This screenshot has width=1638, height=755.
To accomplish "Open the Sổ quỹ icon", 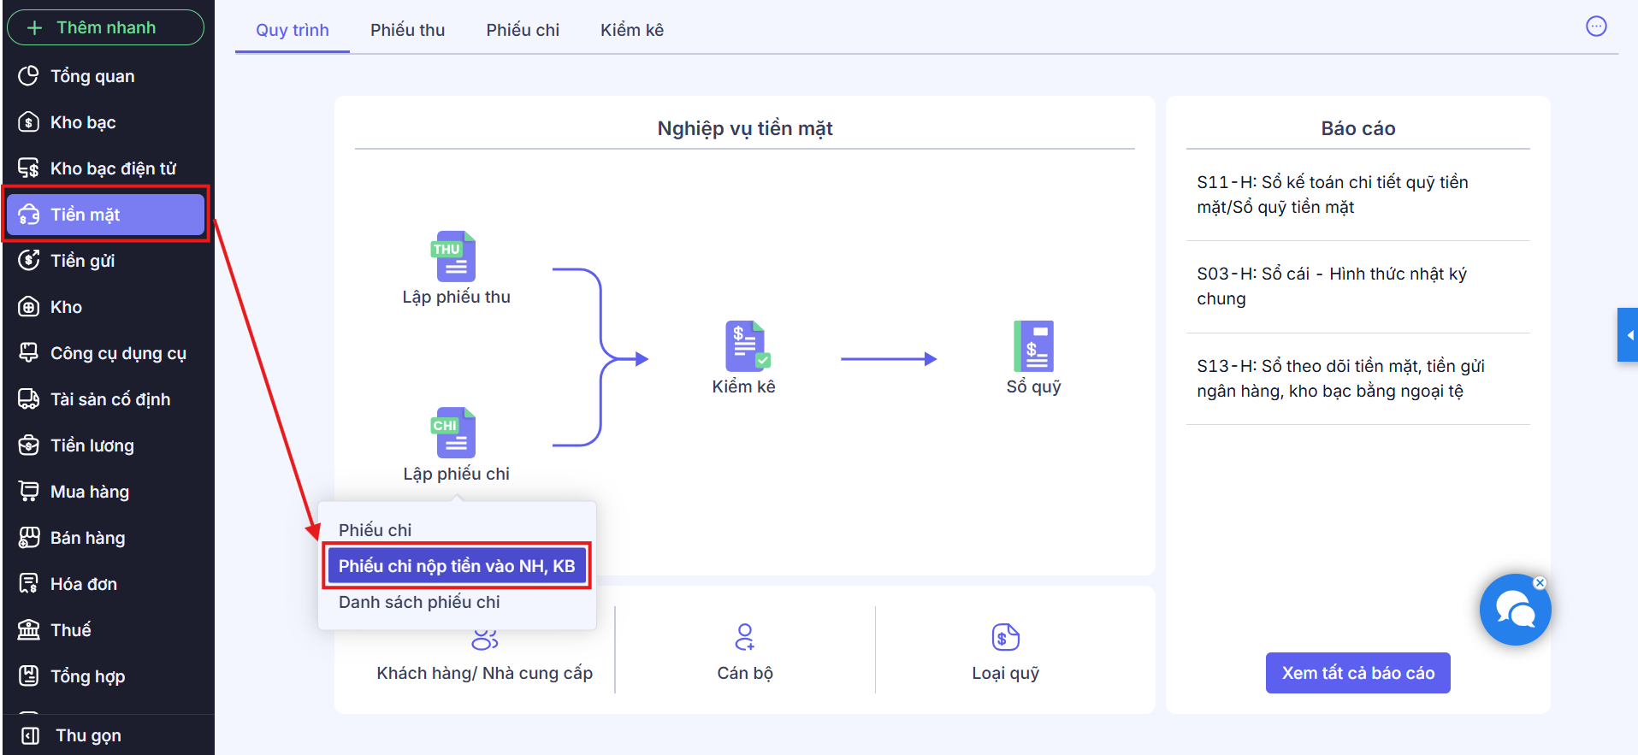I will pyautogui.click(x=1033, y=346).
